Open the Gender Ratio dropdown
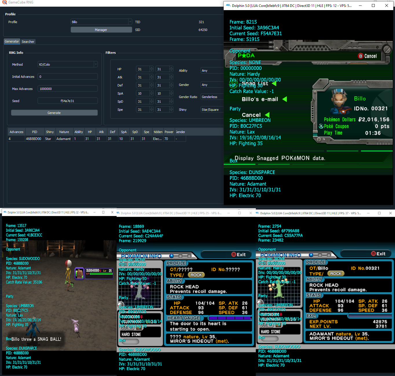 (x=212, y=97)
